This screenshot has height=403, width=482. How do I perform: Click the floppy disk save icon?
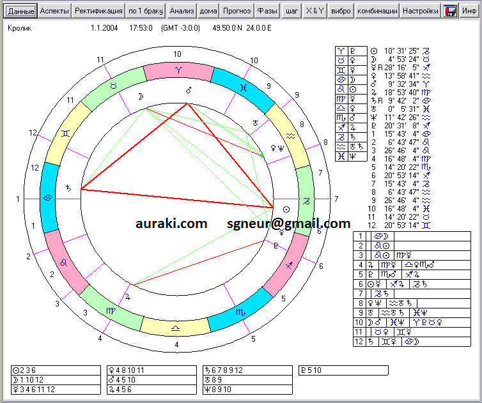[x=450, y=11]
